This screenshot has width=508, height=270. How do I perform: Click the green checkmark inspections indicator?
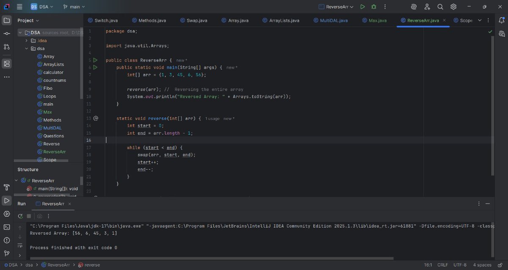coord(490,31)
